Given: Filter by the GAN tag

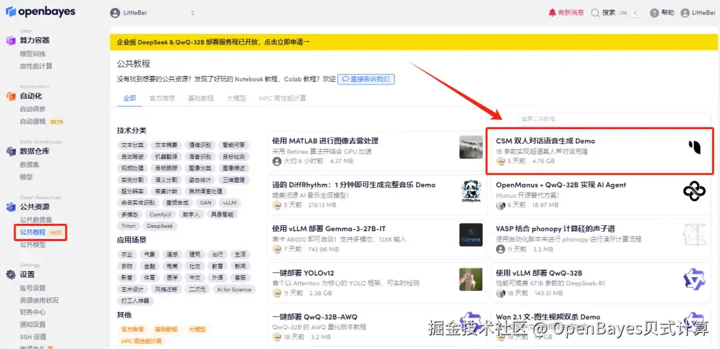Looking at the screenshot, I should [x=206, y=202].
